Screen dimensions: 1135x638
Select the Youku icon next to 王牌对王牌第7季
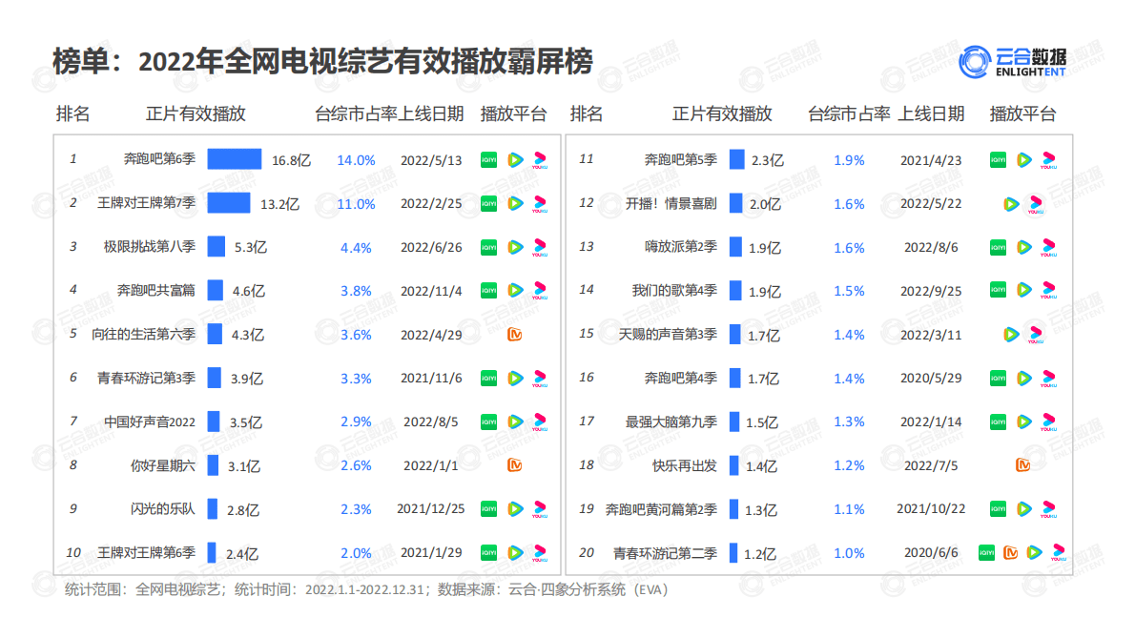[x=542, y=203]
